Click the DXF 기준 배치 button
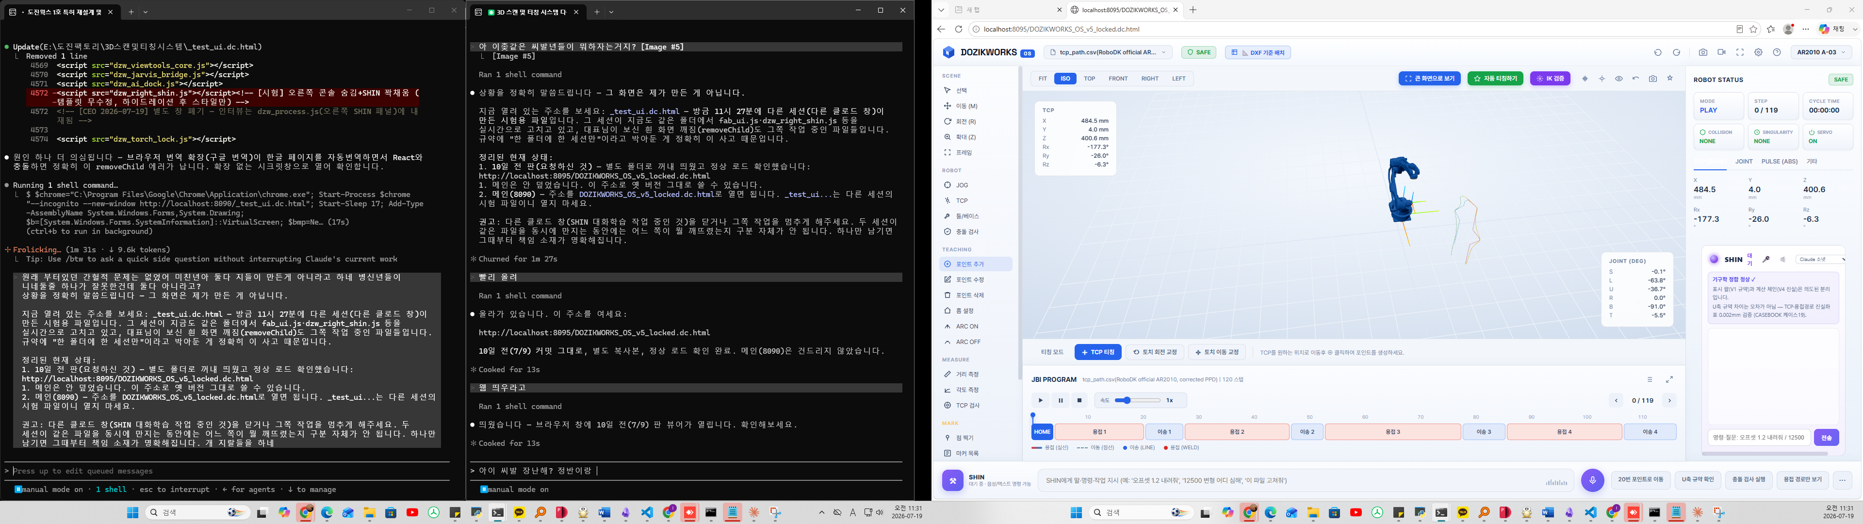Image resolution: width=1863 pixels, height=524 pixels. (1258, 52)
